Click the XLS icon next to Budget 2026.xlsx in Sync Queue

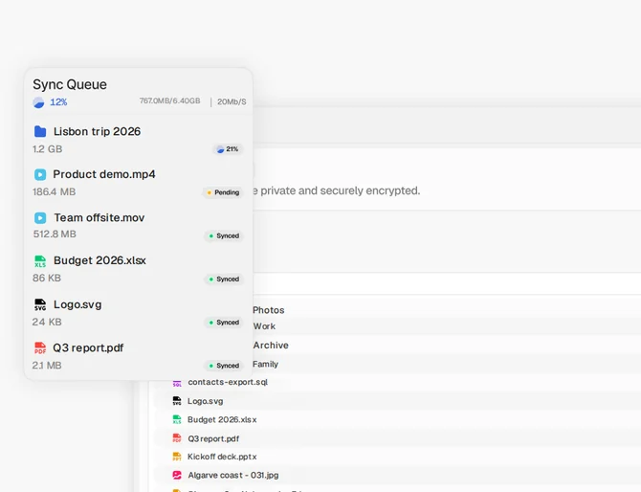pyautogui.click(x=40, y=261)
